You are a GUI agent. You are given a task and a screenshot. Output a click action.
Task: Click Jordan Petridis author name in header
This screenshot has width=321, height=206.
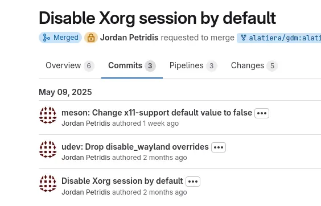click(129, 38)
